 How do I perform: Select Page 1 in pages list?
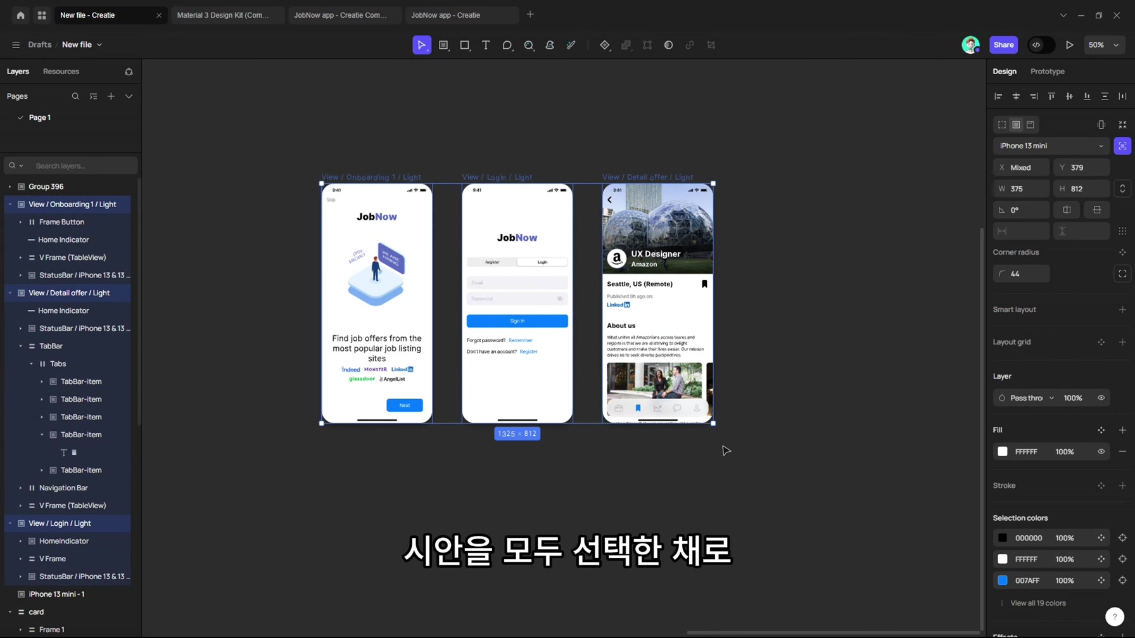pos(39,118)
